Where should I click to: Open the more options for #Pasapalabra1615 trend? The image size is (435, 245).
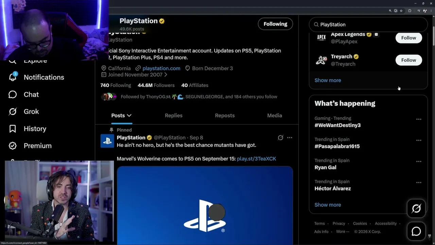[x=419, y=140]
